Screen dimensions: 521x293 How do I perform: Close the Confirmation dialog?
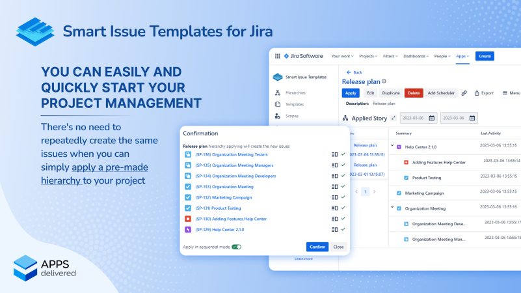point(338,247)
